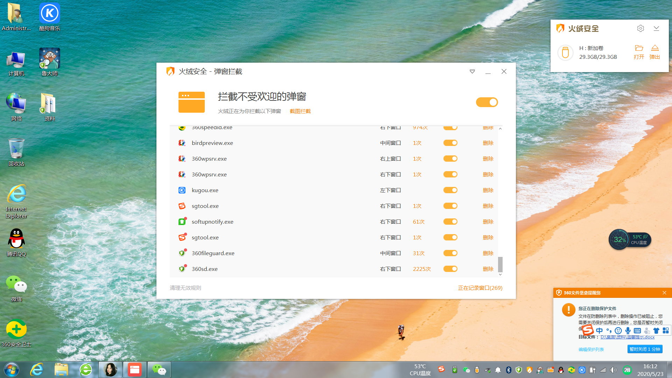This screenshot has height=378, width=672.
Task: Close the 360文件堡垒 reminder popup
Action: click(x=664, y=293)
